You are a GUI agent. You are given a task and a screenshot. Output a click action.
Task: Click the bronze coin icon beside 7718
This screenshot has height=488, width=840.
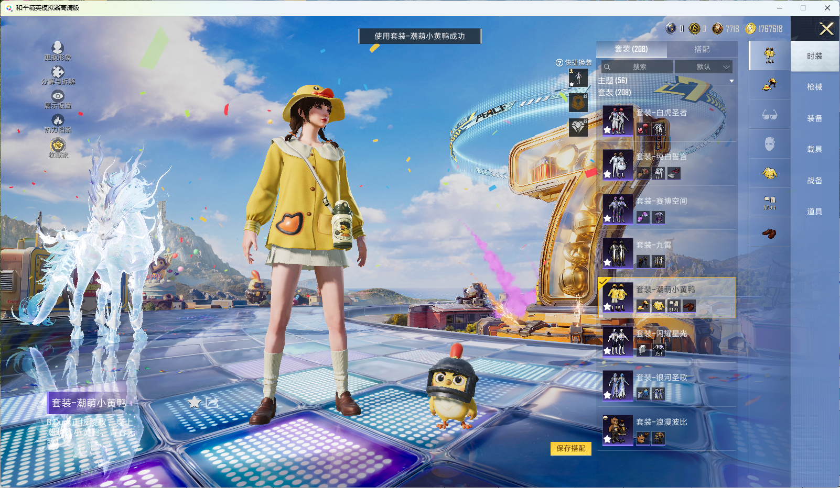pos(717,29)
